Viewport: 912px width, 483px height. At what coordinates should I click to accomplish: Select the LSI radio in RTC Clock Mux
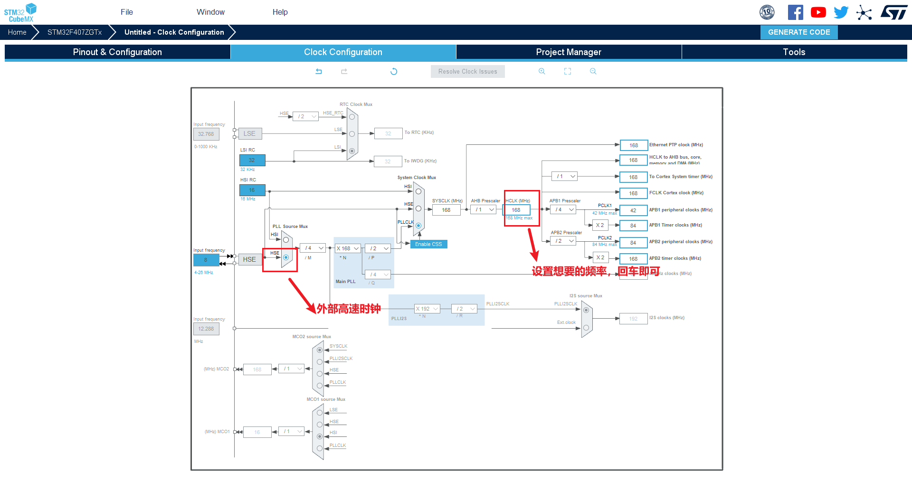pyautogui.click(x=352, y=151)
